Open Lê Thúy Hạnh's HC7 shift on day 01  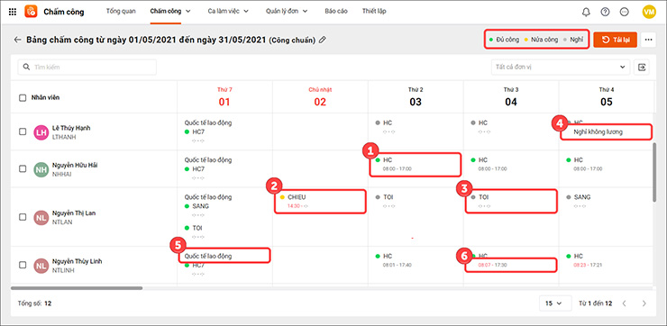[x=195, y=131]
